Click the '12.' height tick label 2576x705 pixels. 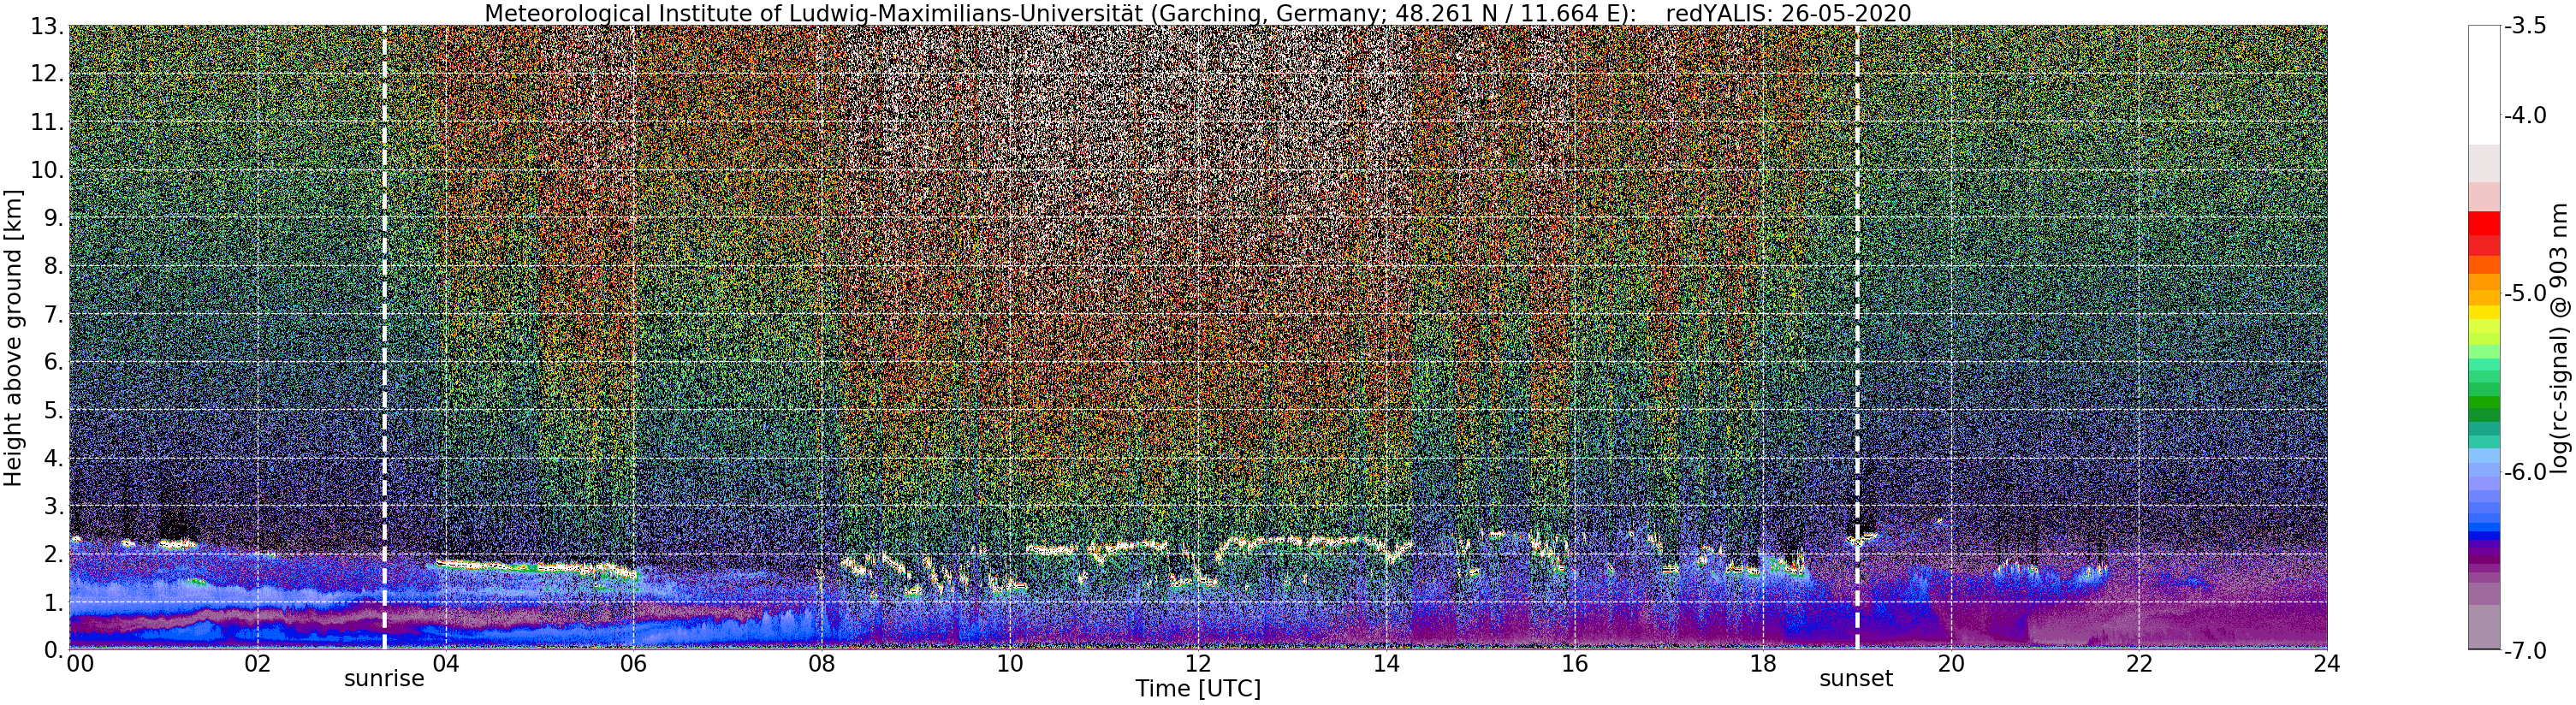click(x=48, y=74)
